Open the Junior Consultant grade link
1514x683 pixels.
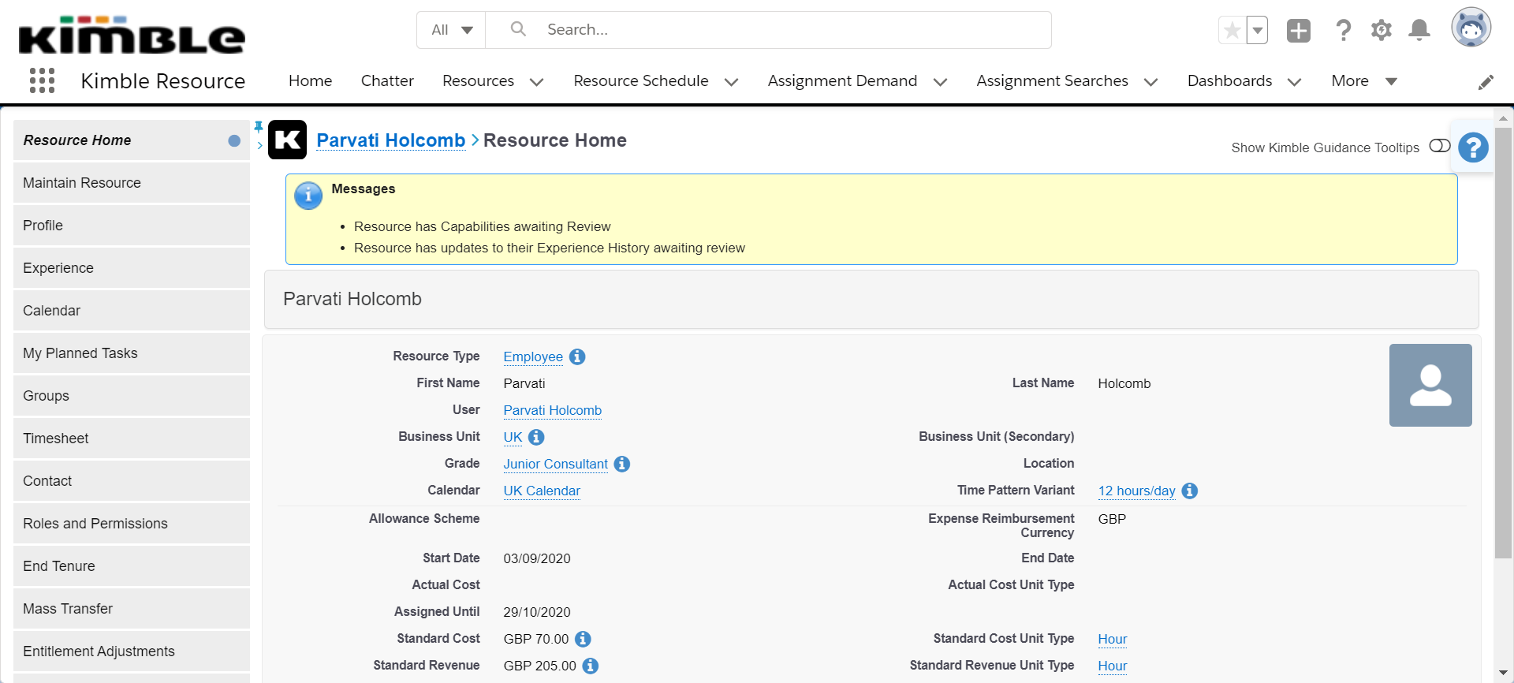click(556, 464)
